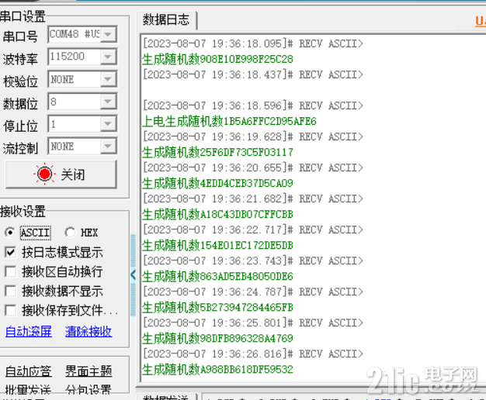Image resolution: width=486 pixels, height=400 pixels.
Task: Enable the 接收保存到文件 checkbox
Action: 10,310
